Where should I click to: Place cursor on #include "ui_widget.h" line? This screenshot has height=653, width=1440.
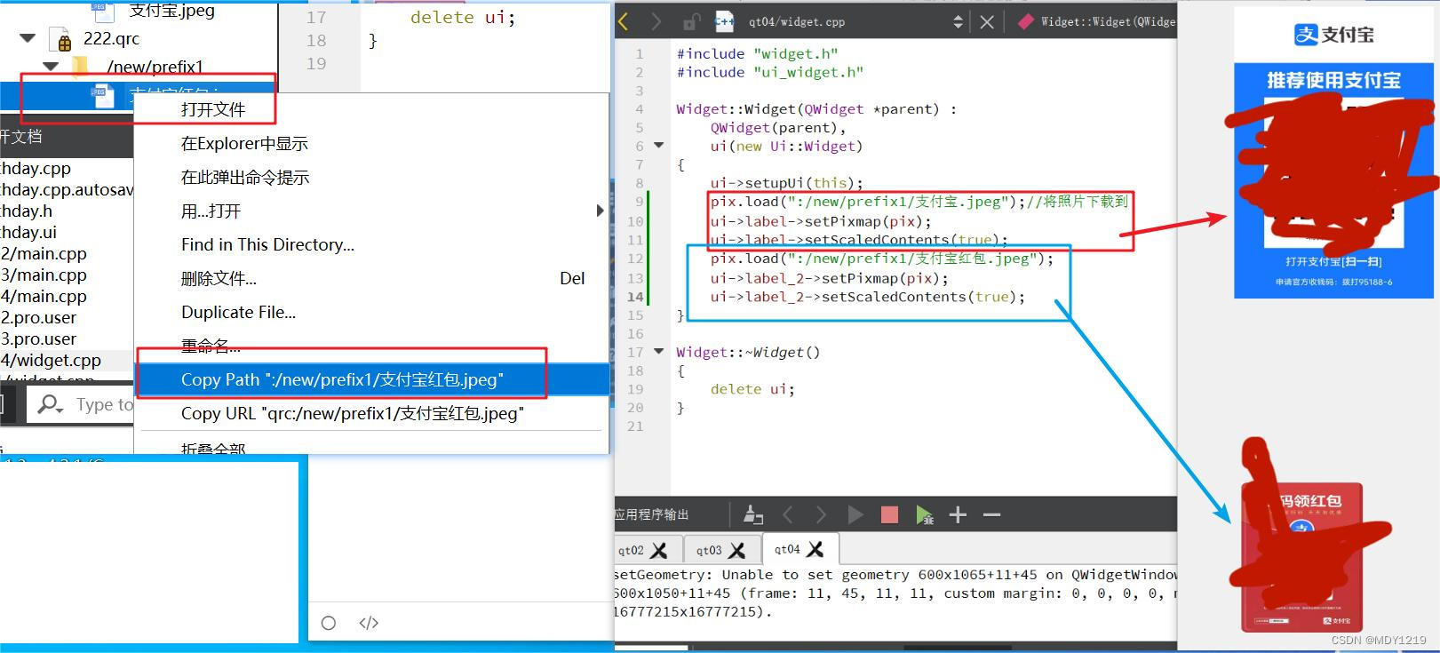(769, 72)
